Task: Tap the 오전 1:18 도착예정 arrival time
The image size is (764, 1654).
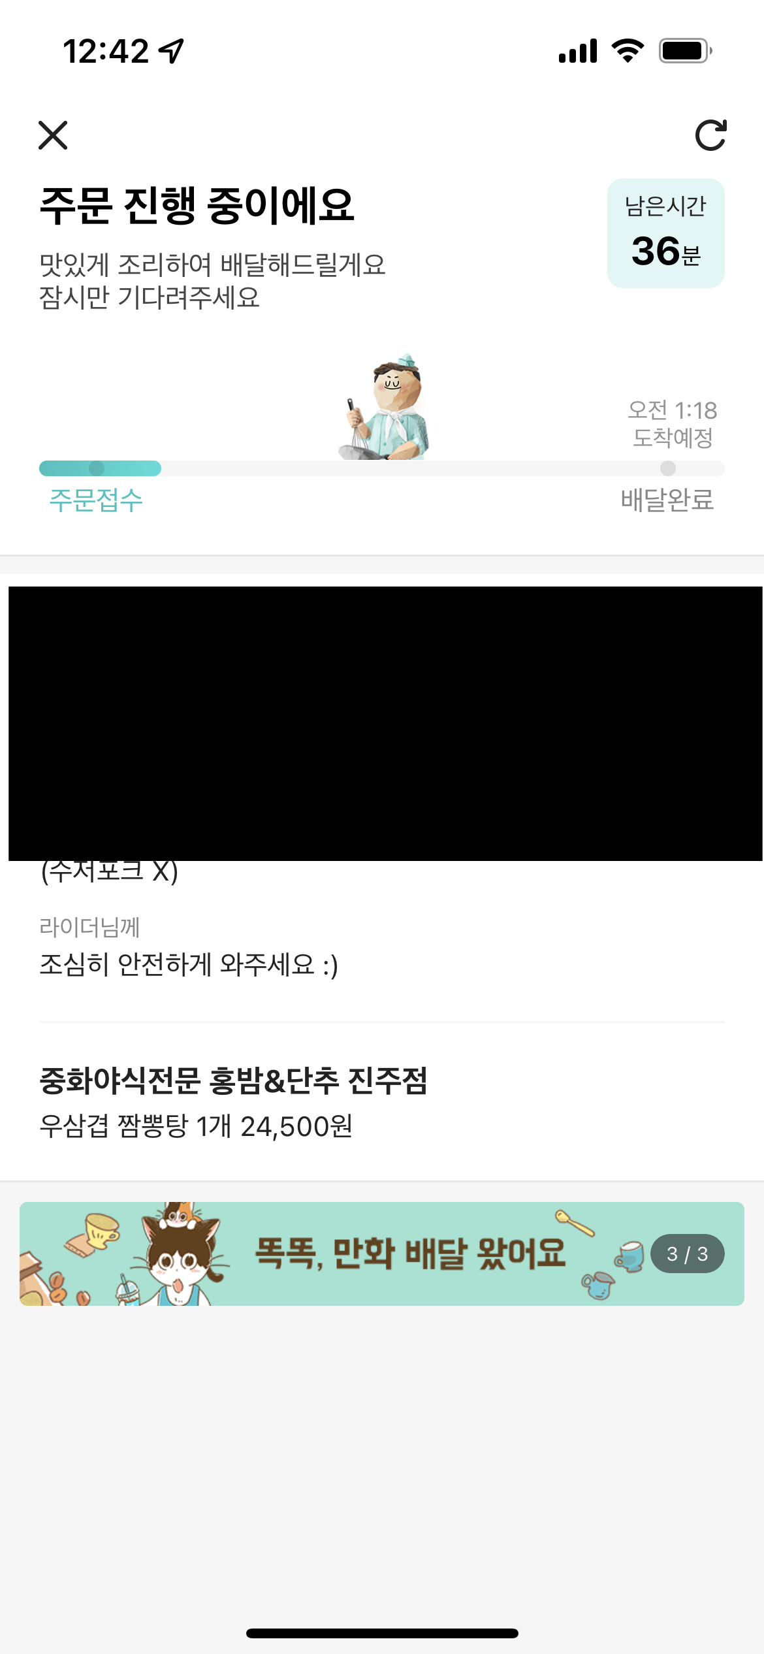Action: (673, 423)
